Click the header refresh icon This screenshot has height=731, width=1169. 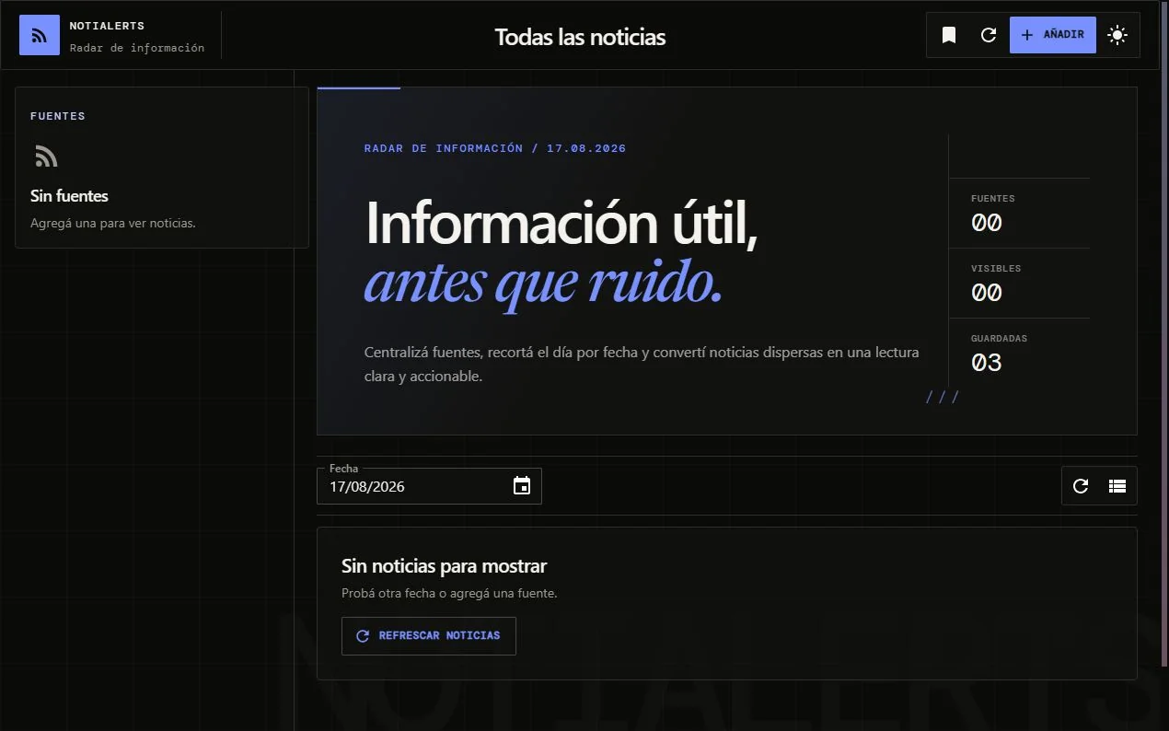pos(989,35)
